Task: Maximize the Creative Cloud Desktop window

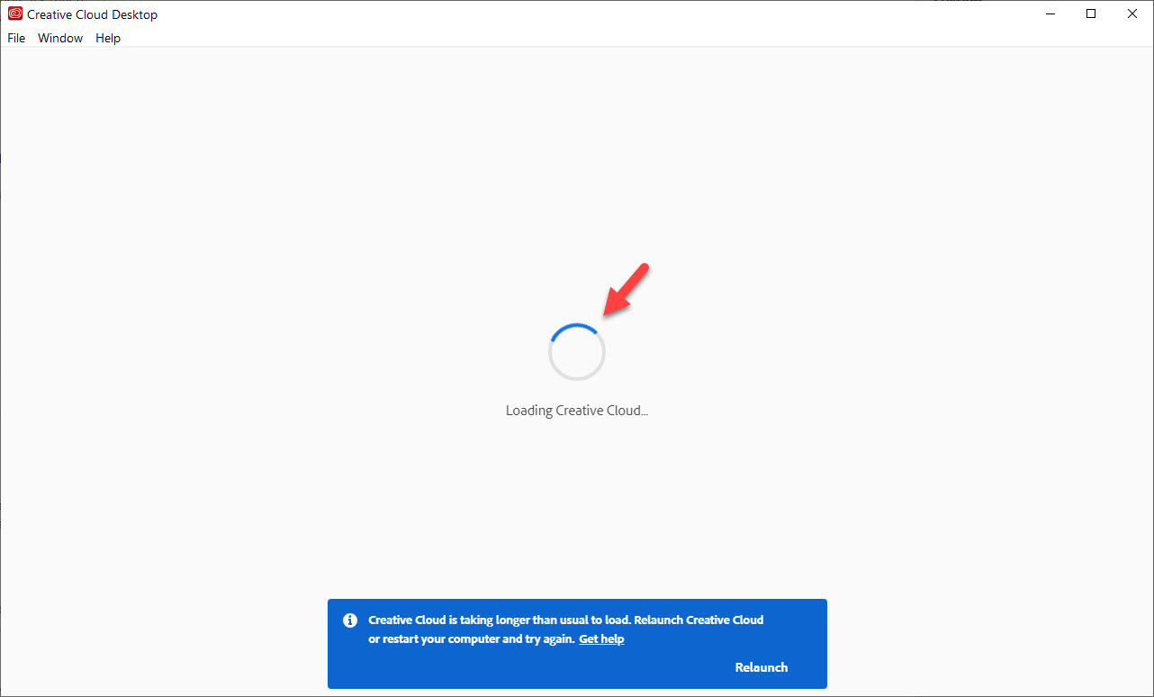Action: click(1091, 14)
